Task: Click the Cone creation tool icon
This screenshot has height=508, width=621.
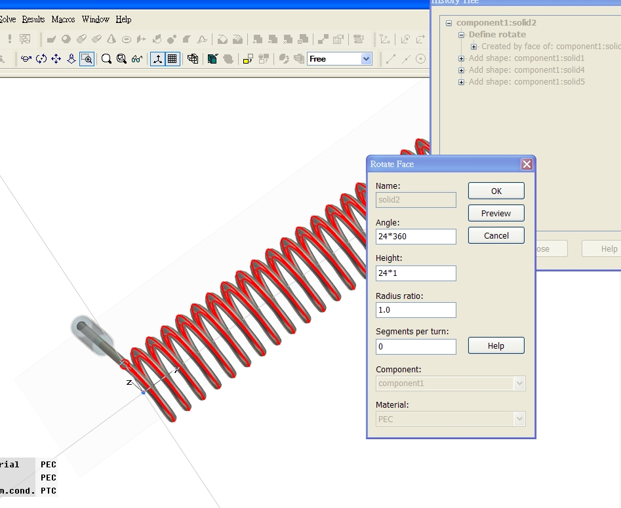Action: (111, 39)
